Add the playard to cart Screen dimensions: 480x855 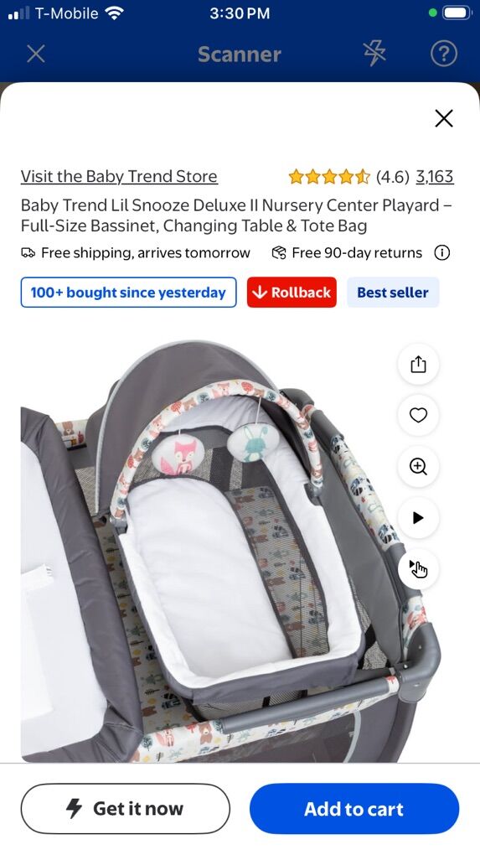354,809
